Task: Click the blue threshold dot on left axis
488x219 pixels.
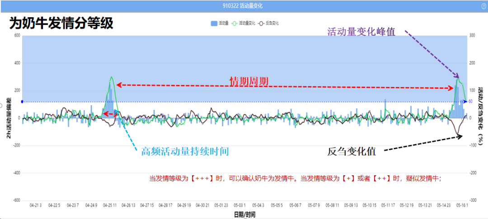Action: pyautogui.click(x=22, y=102)
